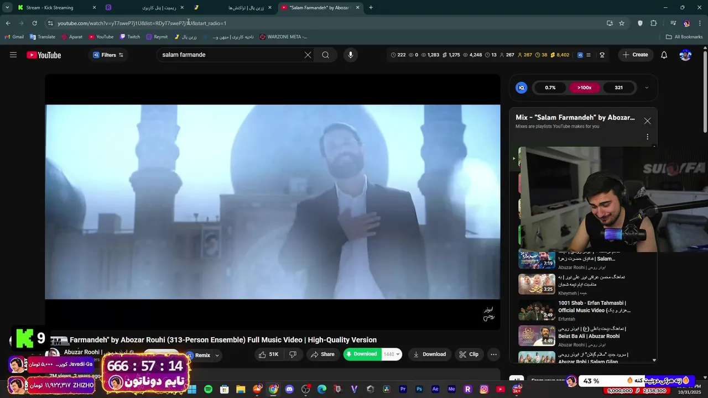Open tab search dropdown arrow
The width and height of the screenshot is (708, 398).
pyautogui.click(x=7, y=8)
